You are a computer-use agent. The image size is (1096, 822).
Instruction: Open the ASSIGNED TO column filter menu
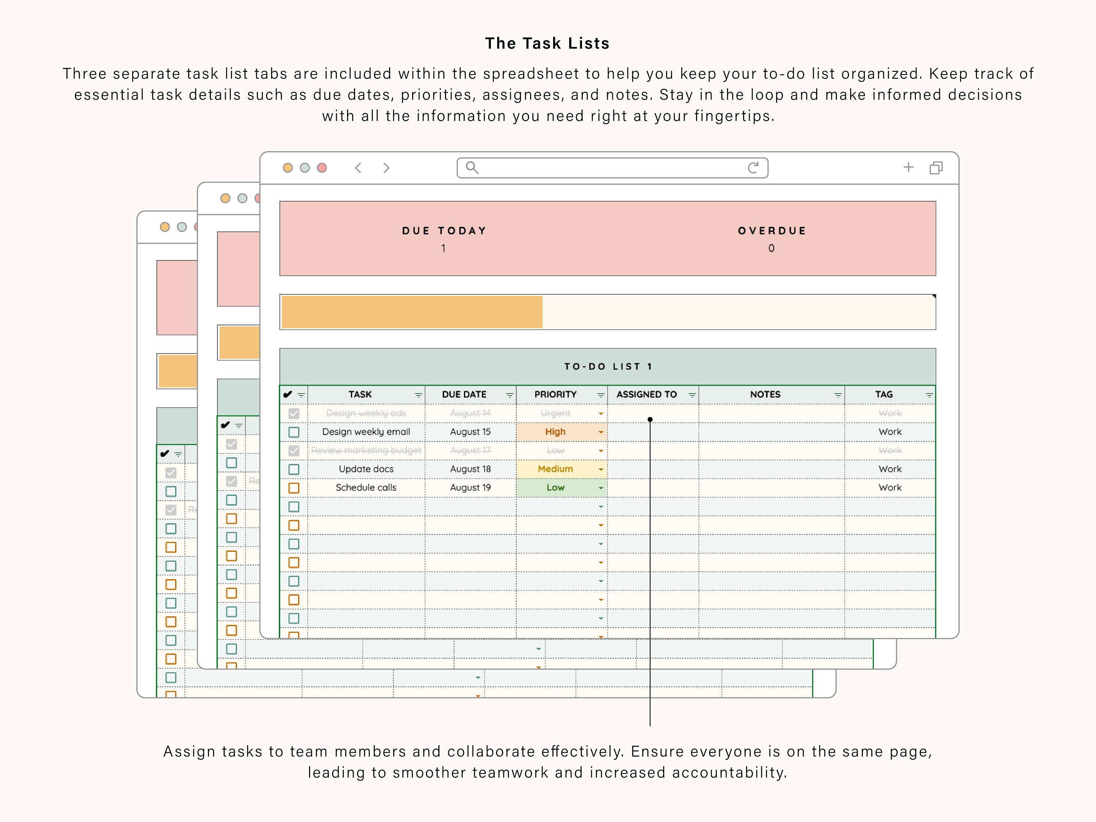coord(692,395)
